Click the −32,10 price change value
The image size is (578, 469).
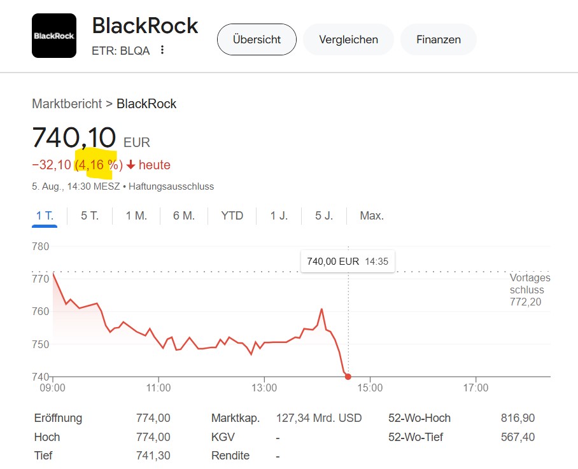point(52,165)
